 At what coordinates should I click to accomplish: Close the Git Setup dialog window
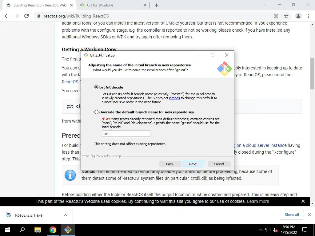(x=227, y=55)
